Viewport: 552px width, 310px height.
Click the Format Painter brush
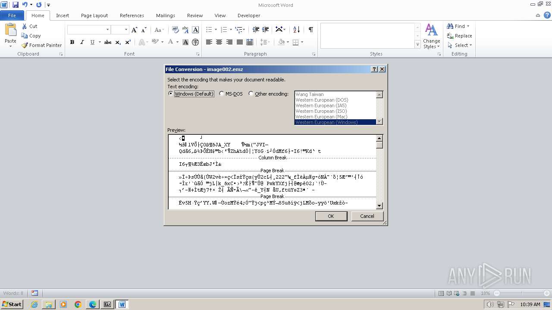[x=25, y=45]
